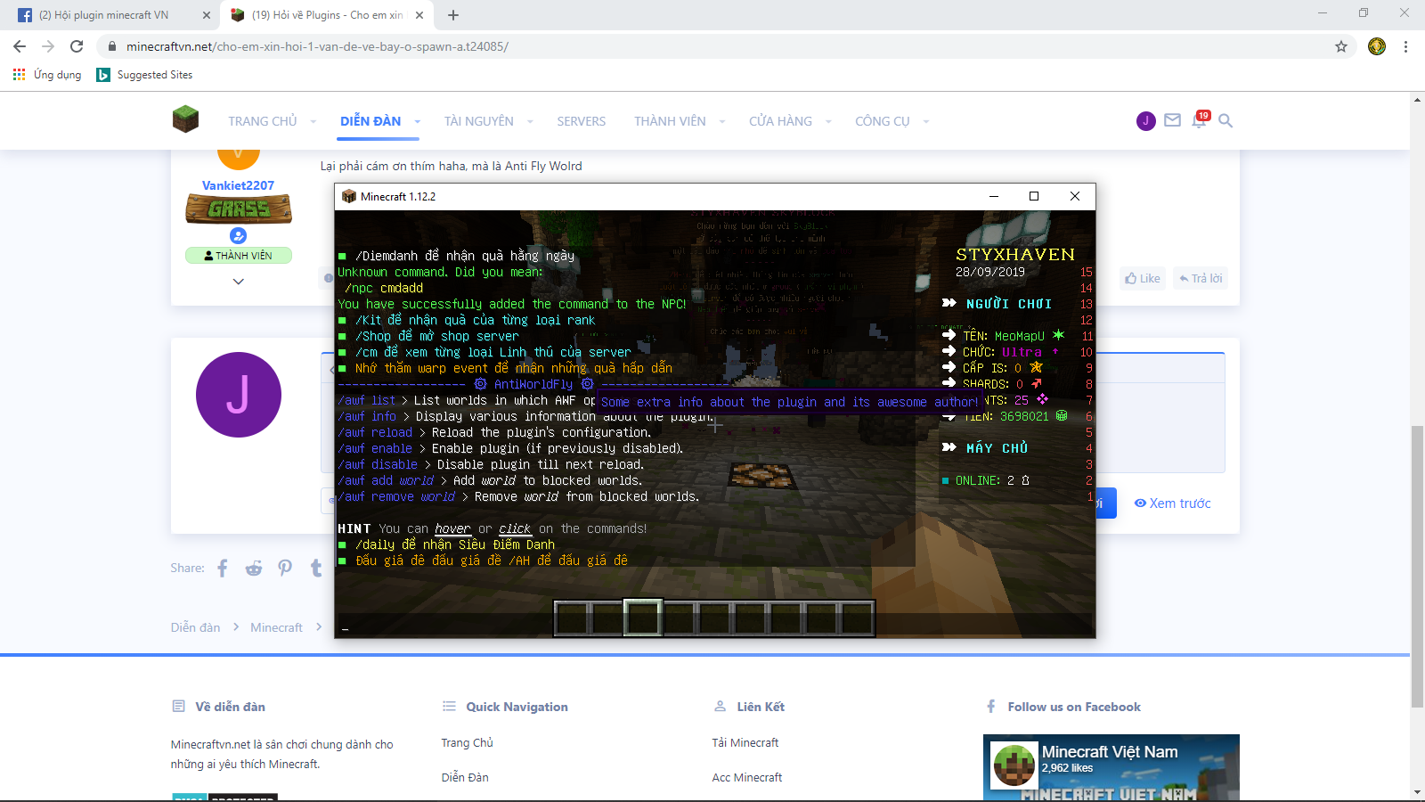Open a new browser tab

[x=453, y=15]
